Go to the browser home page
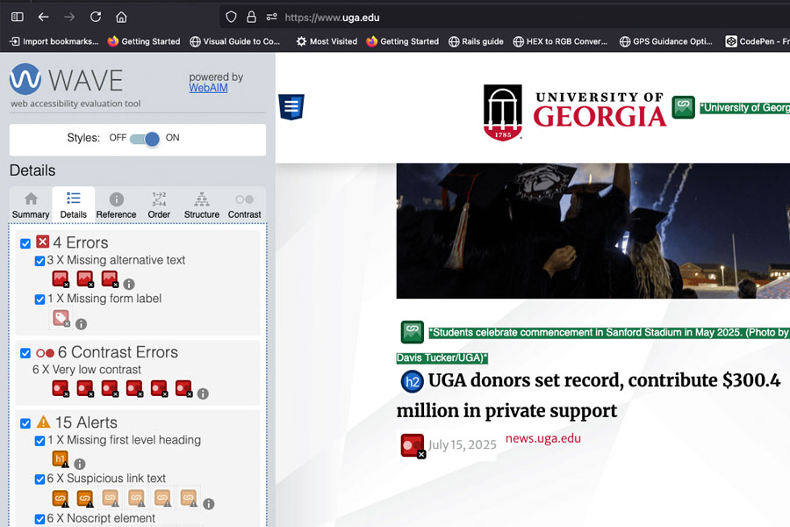 (121, 17)
